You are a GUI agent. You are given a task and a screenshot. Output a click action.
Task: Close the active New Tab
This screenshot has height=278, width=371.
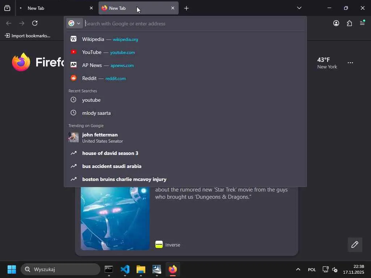[x=173, y=8]
